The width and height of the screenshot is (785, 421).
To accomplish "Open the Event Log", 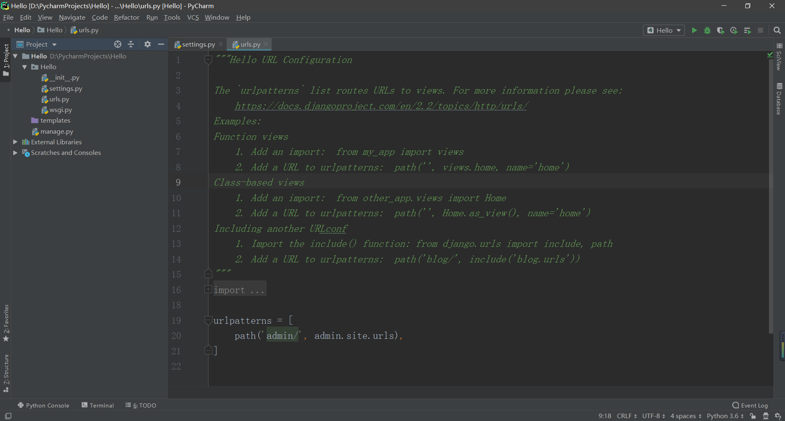I will tap(750, 405).
